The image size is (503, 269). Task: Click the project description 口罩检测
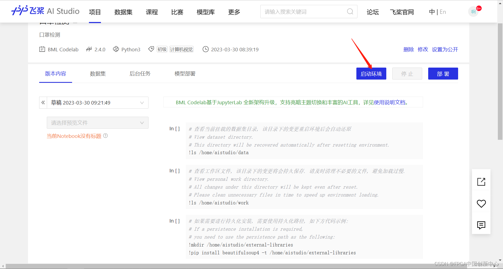(50, 35)
